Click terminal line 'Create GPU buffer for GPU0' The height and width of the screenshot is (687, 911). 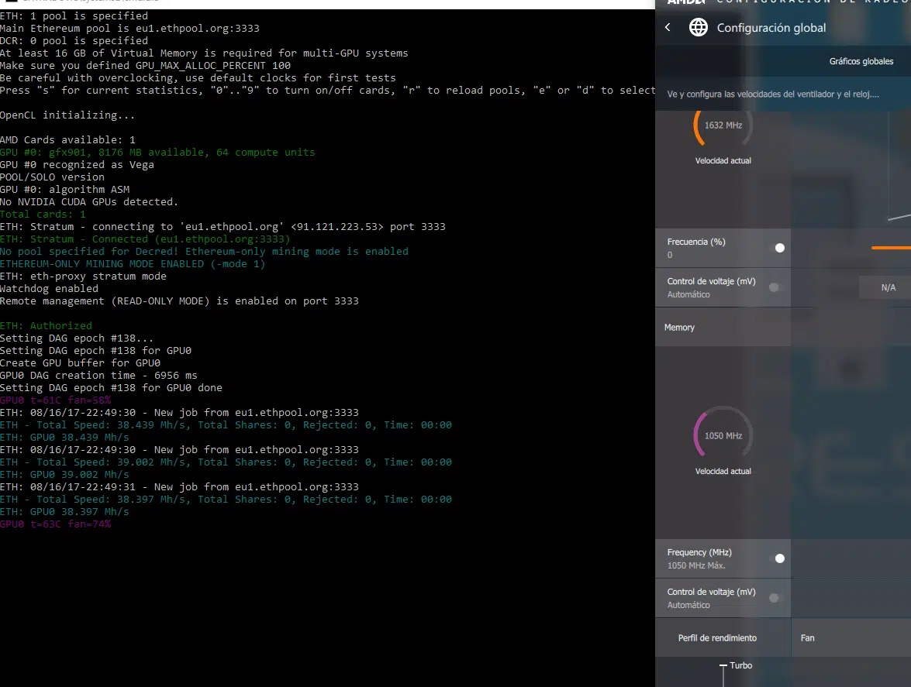pyautogui.click(x=80, y=362)
